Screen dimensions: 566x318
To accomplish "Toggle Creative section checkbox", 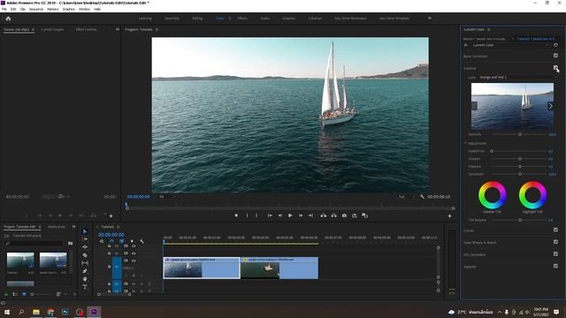I will 555,67.
